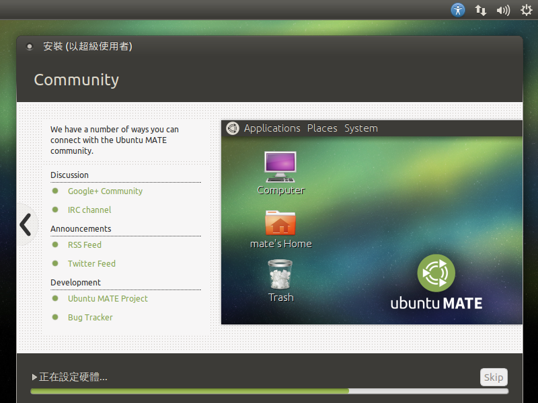Screen dimensions: 538x403
Task: Open the Bug Tracker link
Action: [90, 318]
